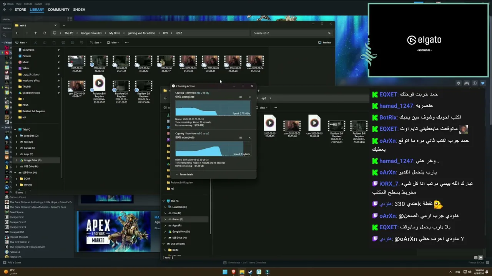Viewport: 492px width, 276px height.
Task: Click the Up arrow in re9-2 window
Action: [x=35, y=33]
